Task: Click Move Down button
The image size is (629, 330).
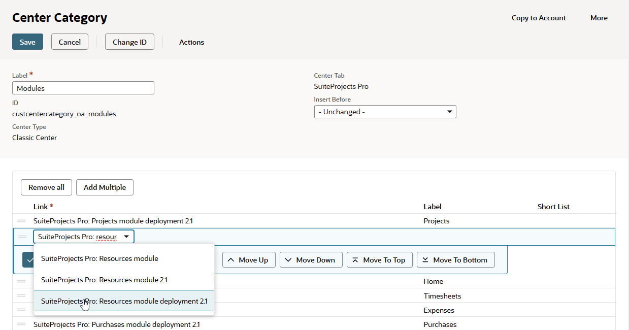Action: tap(311, 260)
